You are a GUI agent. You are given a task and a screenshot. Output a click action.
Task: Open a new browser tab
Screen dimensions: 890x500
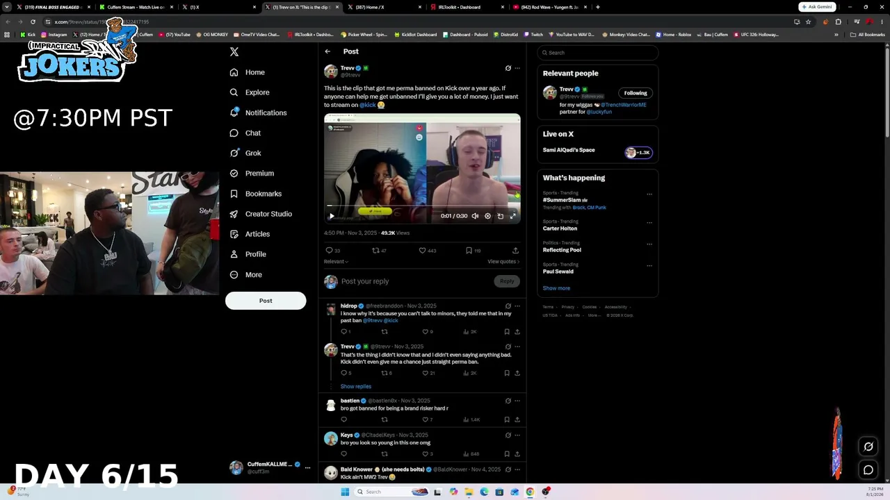point(597,7)
